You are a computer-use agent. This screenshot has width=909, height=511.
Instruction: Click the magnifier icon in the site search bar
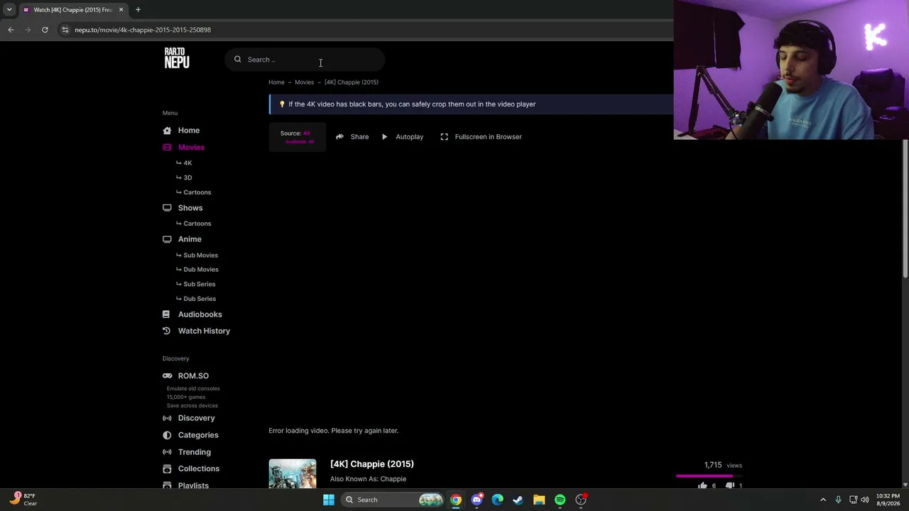(x=238, y=60)
